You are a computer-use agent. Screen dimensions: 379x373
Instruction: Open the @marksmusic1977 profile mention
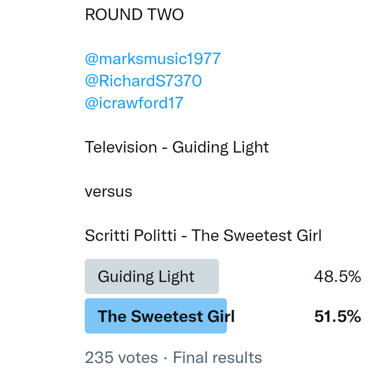coord(153,58)
